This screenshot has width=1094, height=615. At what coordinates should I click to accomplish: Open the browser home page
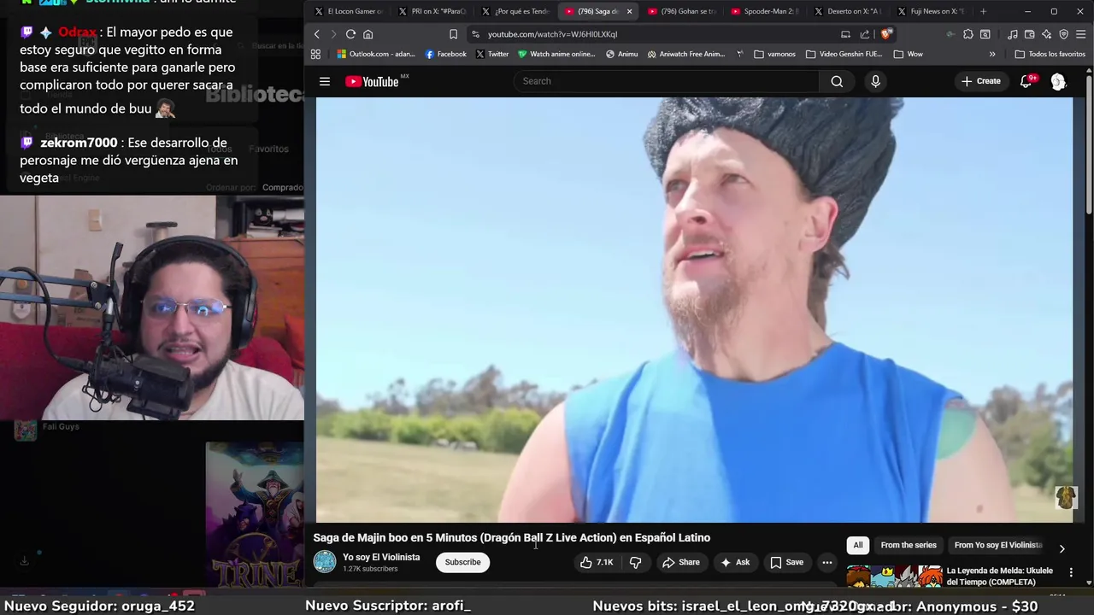(368, 34)
